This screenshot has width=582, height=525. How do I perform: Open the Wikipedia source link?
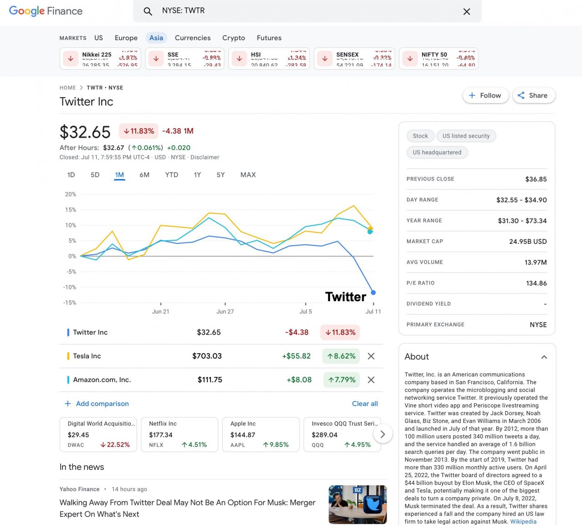pos(523,521)
